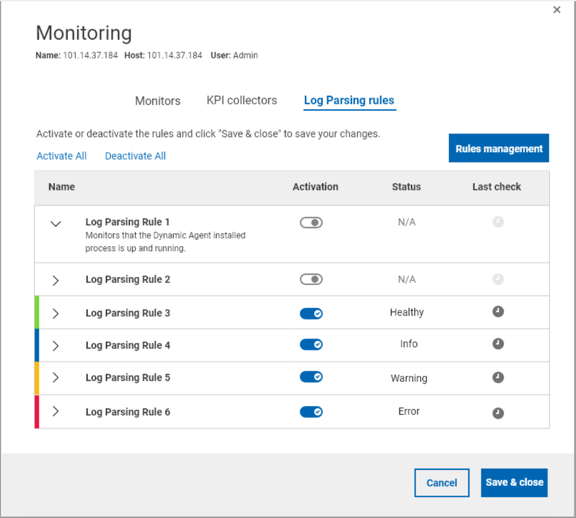Expand Log Parsing Rule 6
The image size is (576, 518).
point(56,412)
